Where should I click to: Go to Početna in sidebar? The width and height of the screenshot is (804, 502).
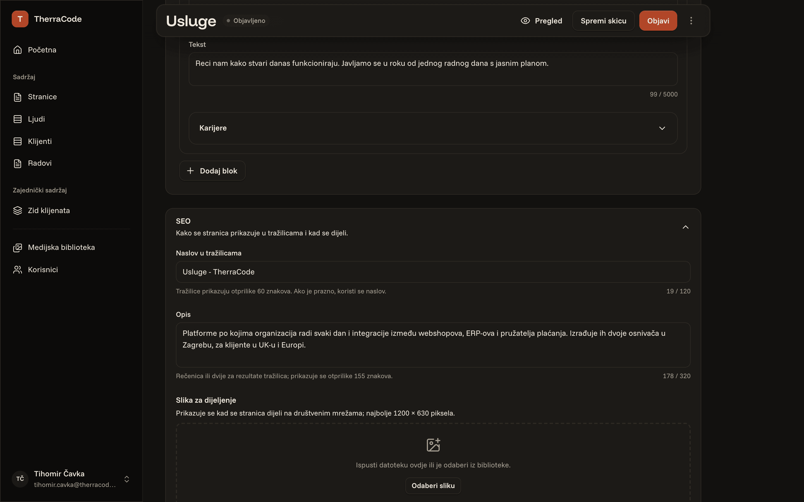click(x=71, y=50)
